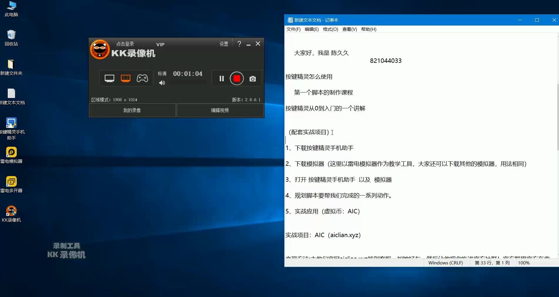This screenshot has height=297, width=559.
Task: Click line 1、下载按键精灵手机助手
Action: point(319,148)
